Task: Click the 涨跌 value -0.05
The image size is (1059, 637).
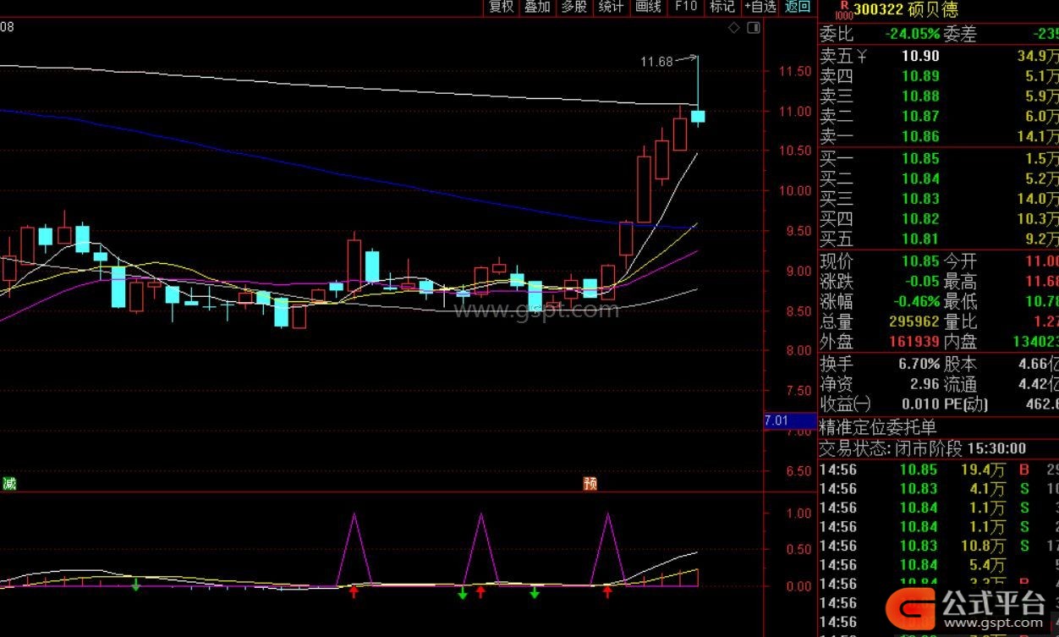Action: [920, 282]
